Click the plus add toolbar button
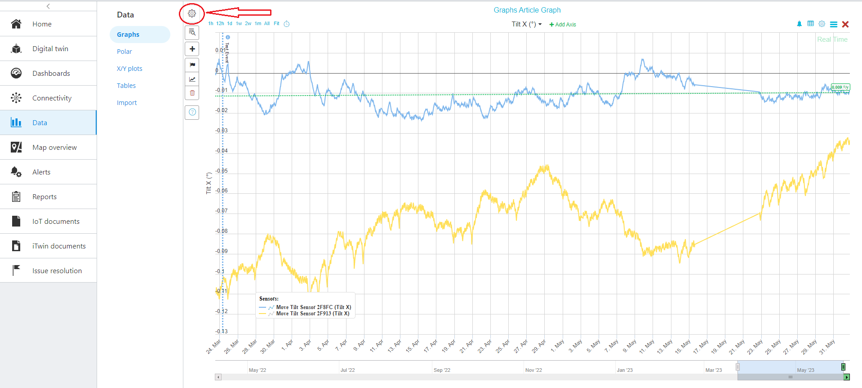Screen dimensions: 862x388 click(x=192, y=49)
